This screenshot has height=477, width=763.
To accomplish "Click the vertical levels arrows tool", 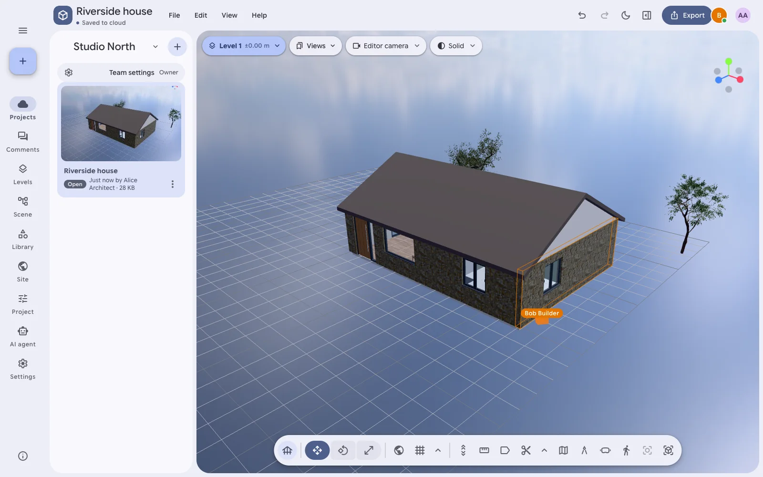I will pyautogui.click(x=463, y=450).
